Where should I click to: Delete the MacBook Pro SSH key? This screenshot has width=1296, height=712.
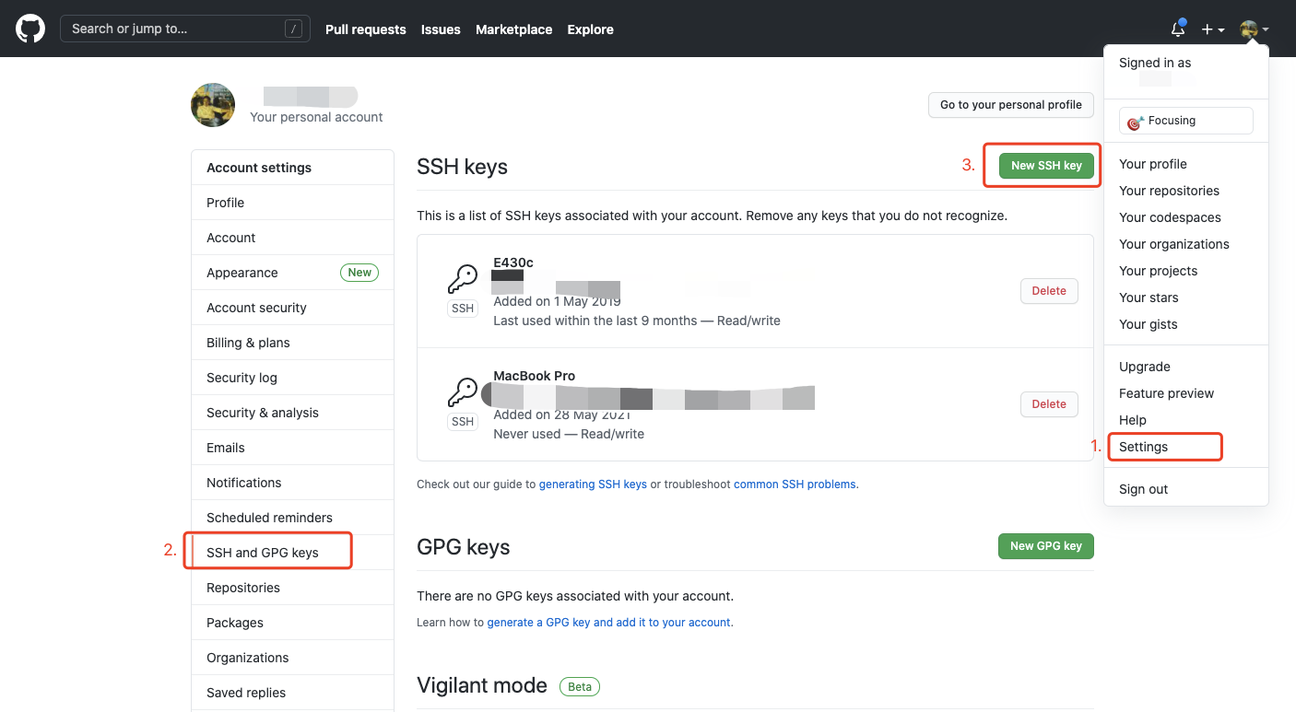1049,403
